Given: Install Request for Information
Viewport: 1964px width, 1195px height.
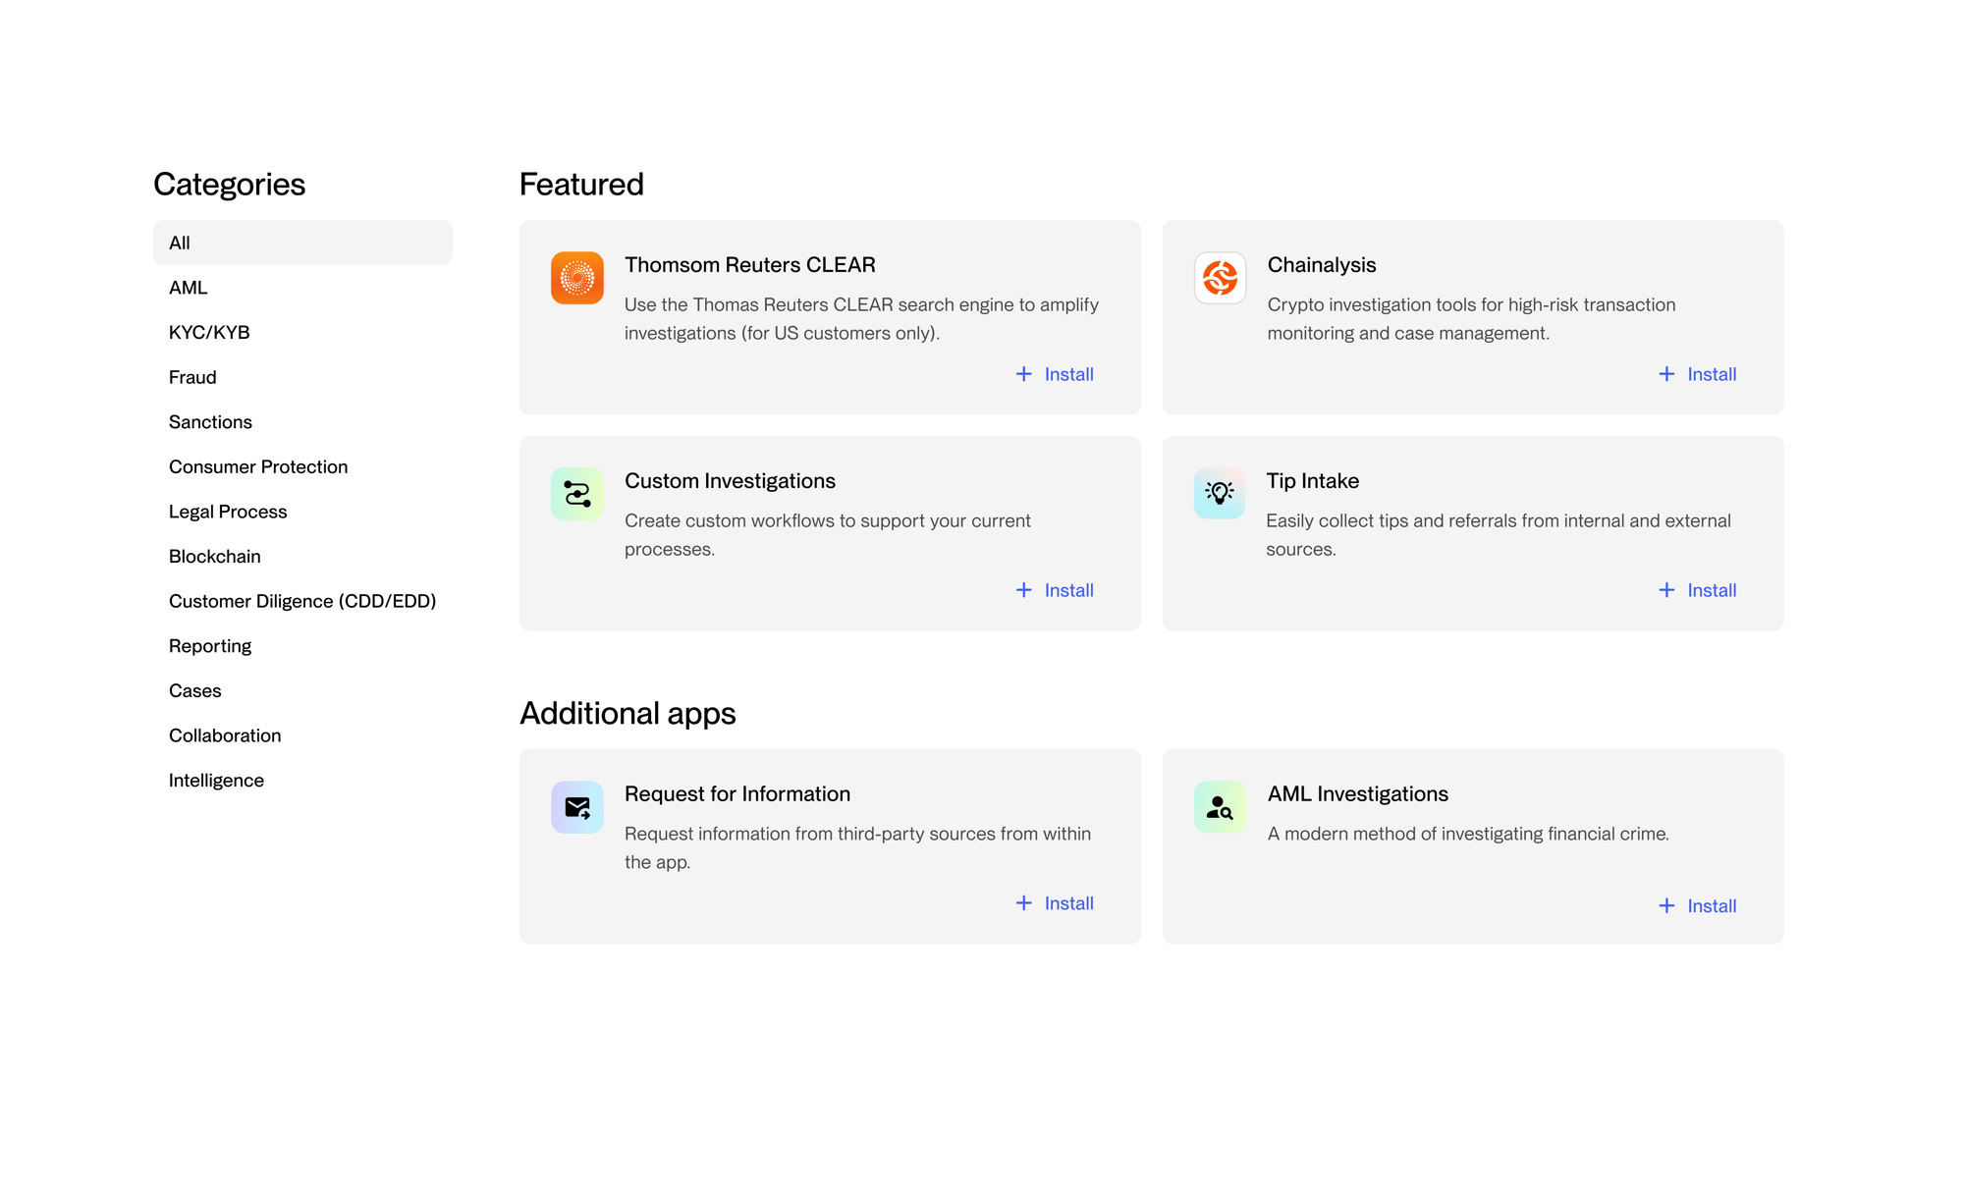Looking at the screenshot, I should [1055, 903].
